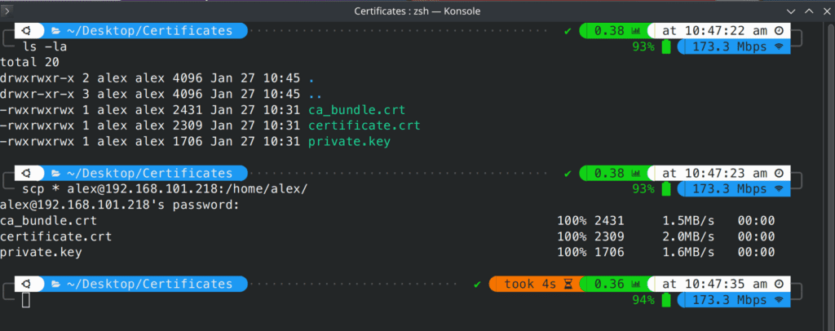Click the battery icon next to 94%

click(x=667, y=301)
